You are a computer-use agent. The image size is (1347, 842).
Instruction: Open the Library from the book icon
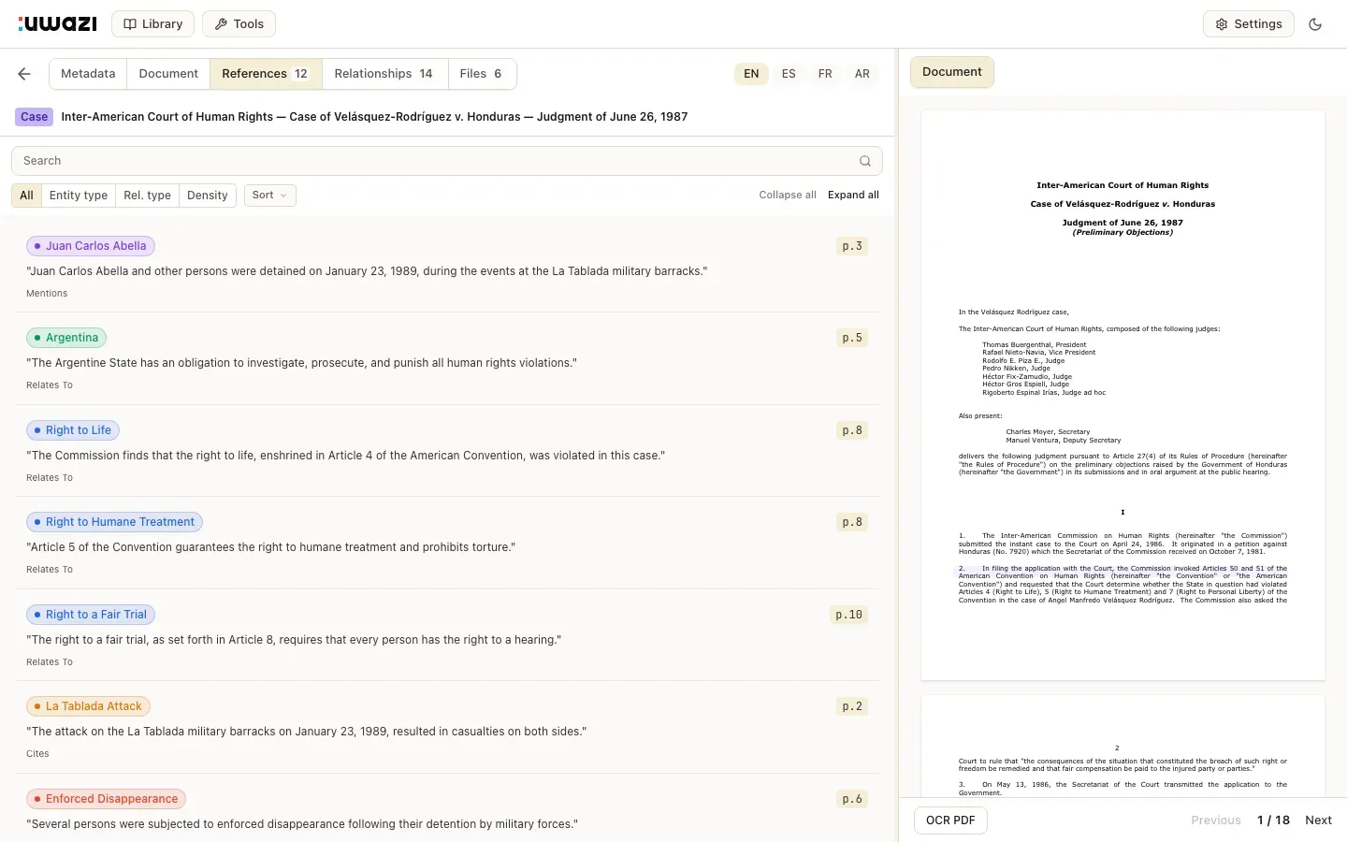(152, 24)
